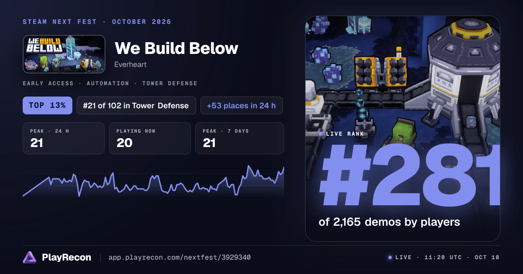Viewport: 523px width, 274px height.
Task: Click the PlayRecon triangle logo icon
Action: (x=29, y=257)
